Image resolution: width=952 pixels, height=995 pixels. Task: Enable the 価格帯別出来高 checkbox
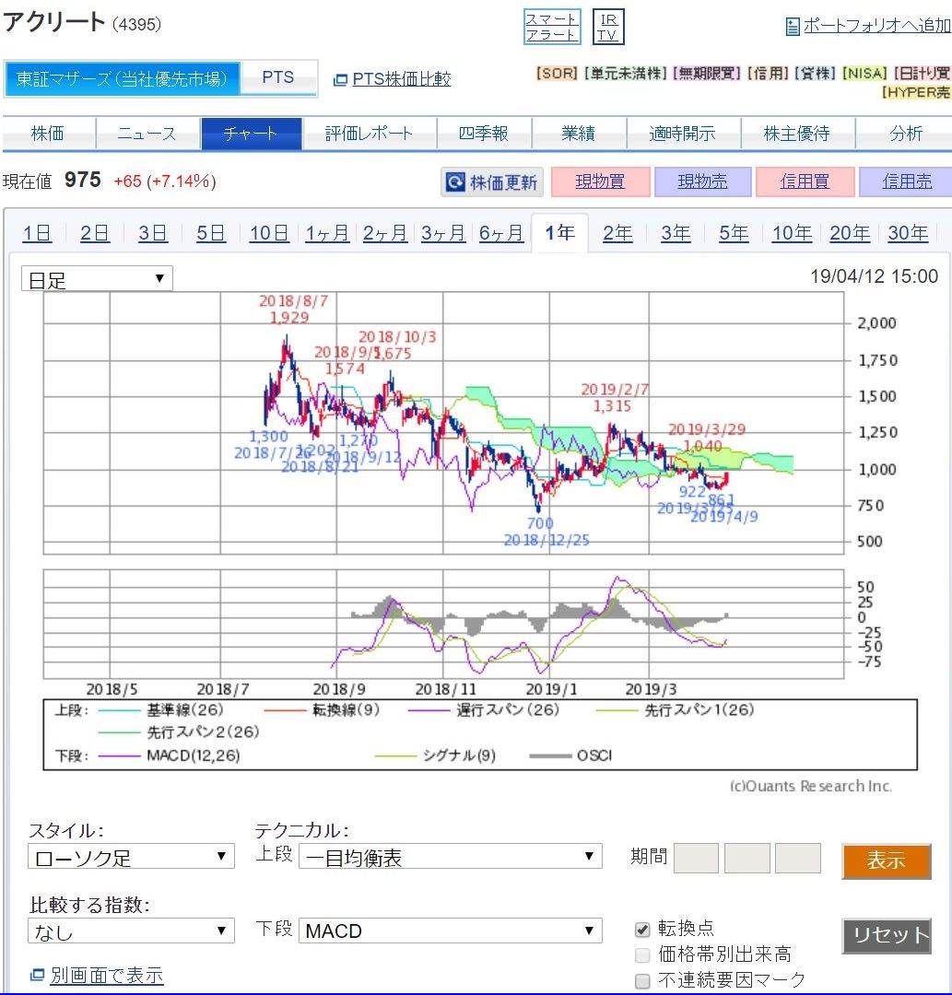(642, 954)
